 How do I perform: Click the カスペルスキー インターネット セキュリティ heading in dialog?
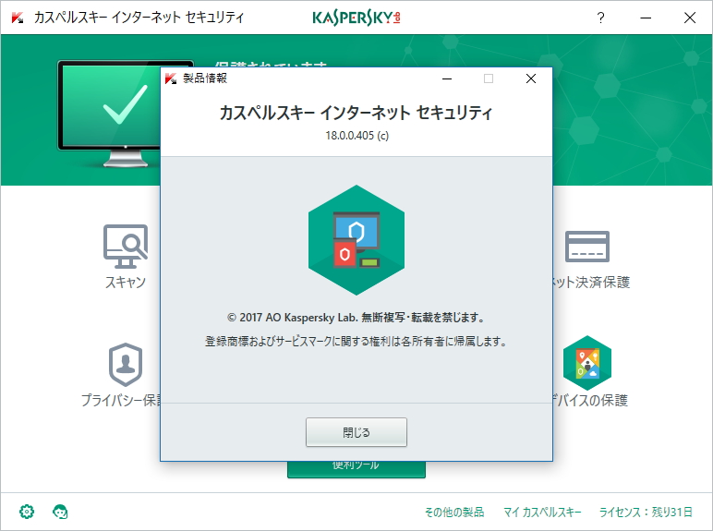[x=356, y=113]
